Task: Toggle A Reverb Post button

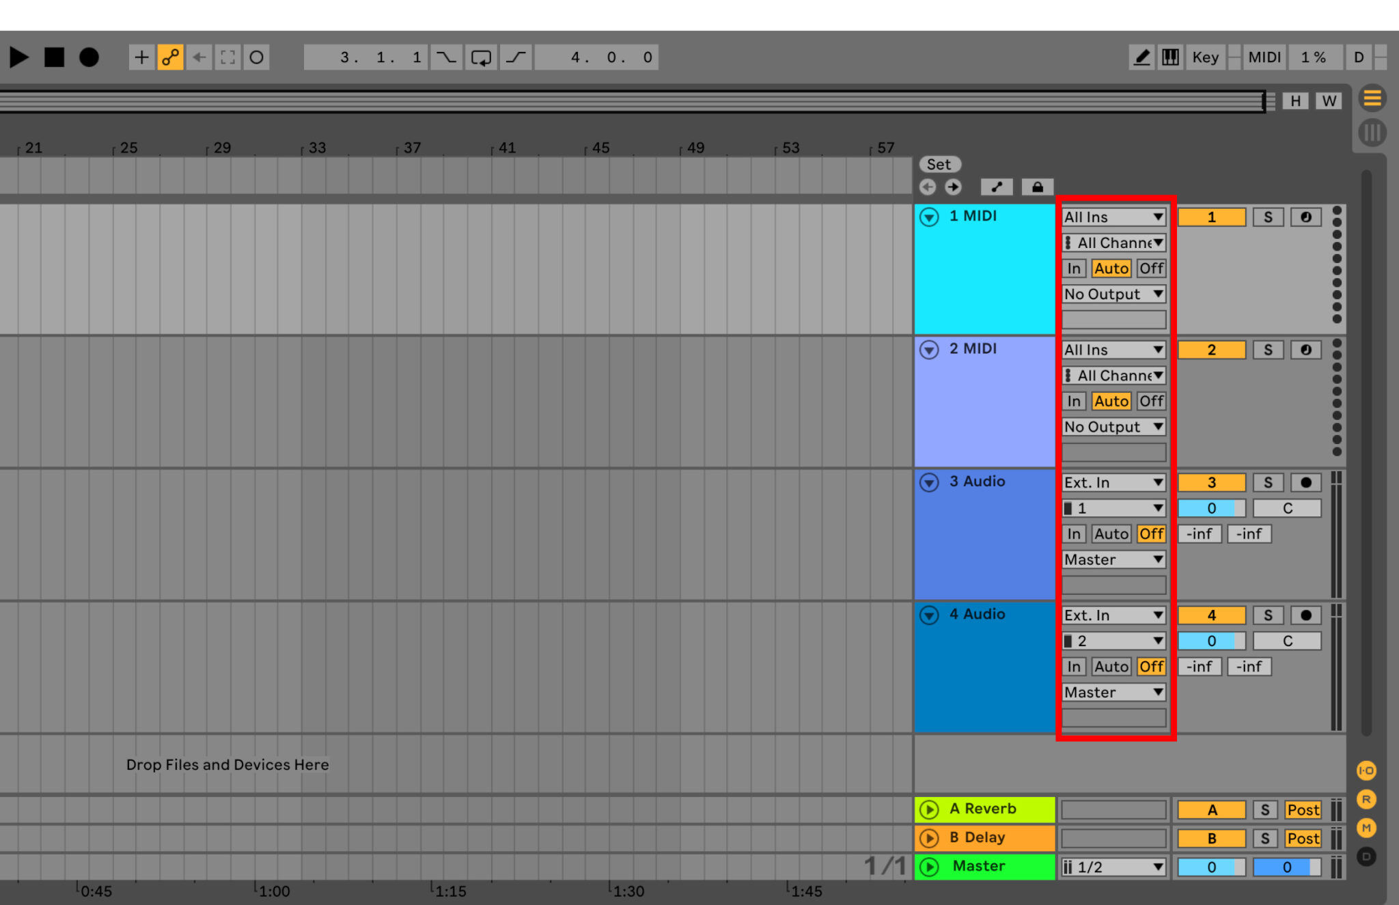Action: [1303, 810]
